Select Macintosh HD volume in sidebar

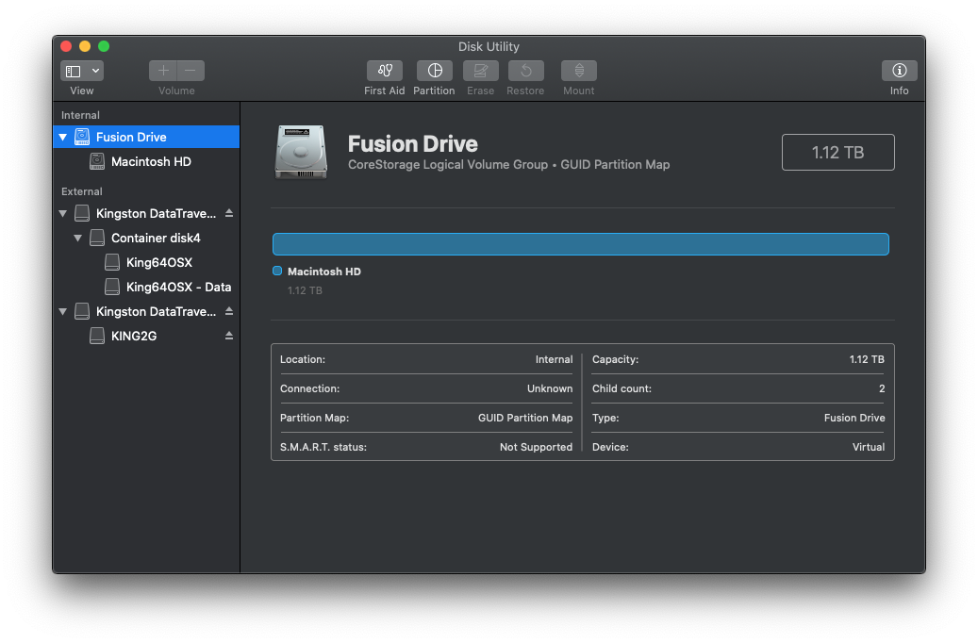146,161
